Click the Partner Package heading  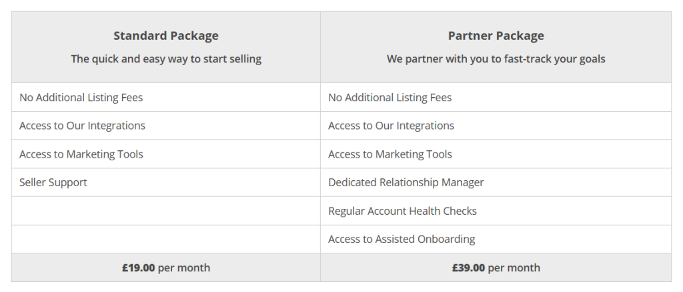(x=496, y=36)
